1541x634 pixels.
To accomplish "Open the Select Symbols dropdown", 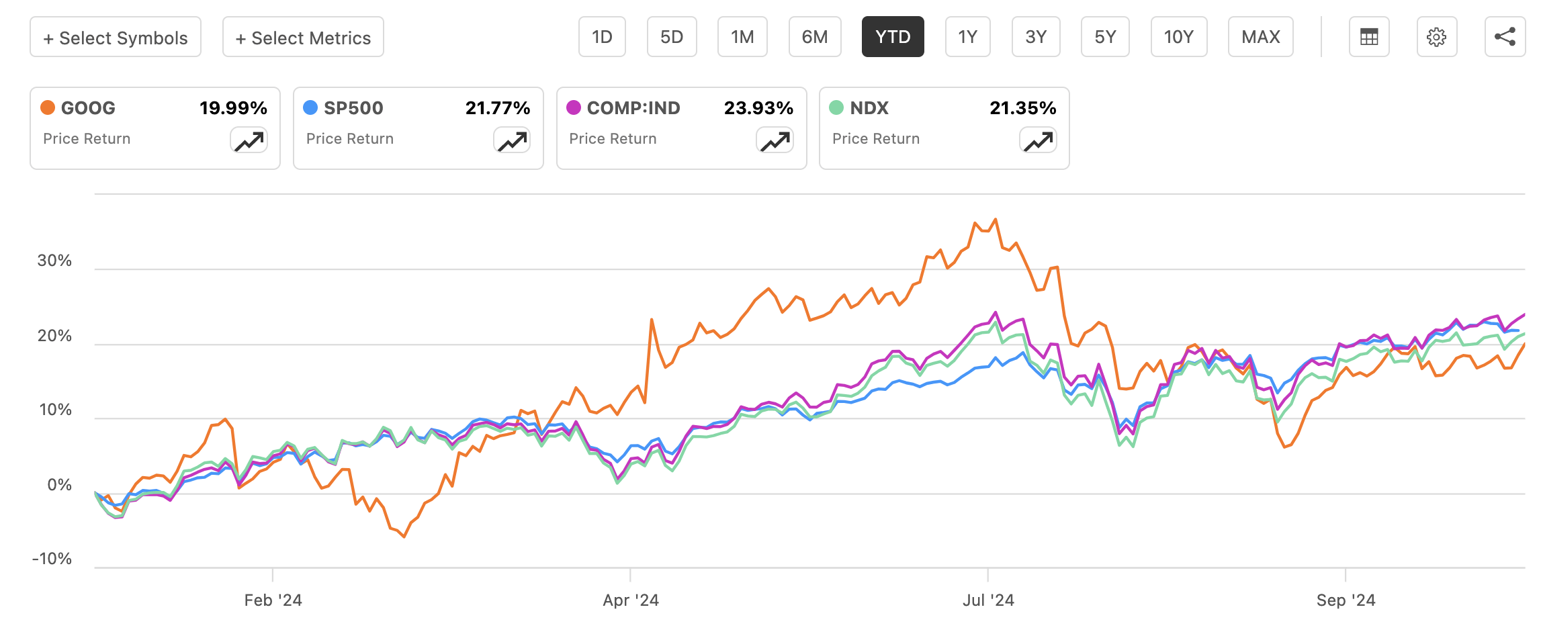I will [116, 38].
